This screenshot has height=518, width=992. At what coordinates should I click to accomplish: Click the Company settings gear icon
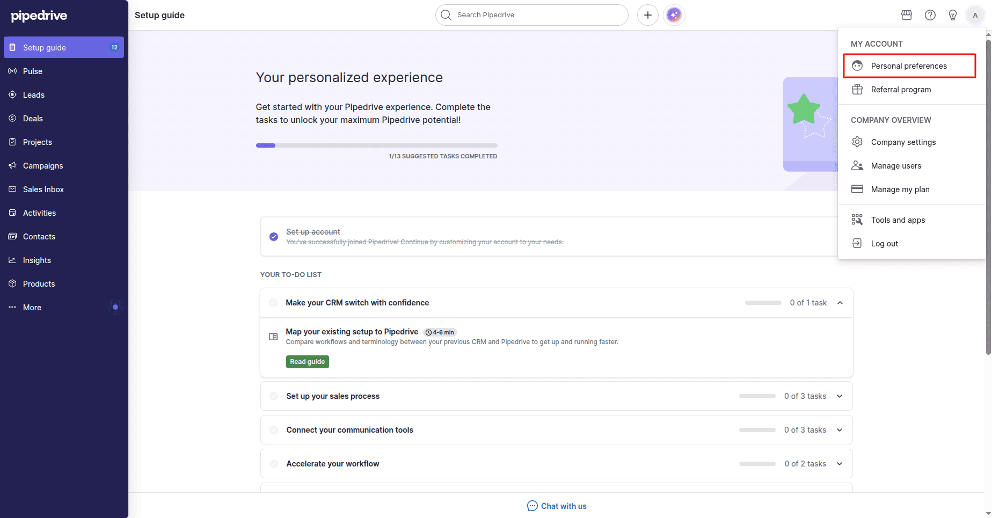(x=857, y=142)
